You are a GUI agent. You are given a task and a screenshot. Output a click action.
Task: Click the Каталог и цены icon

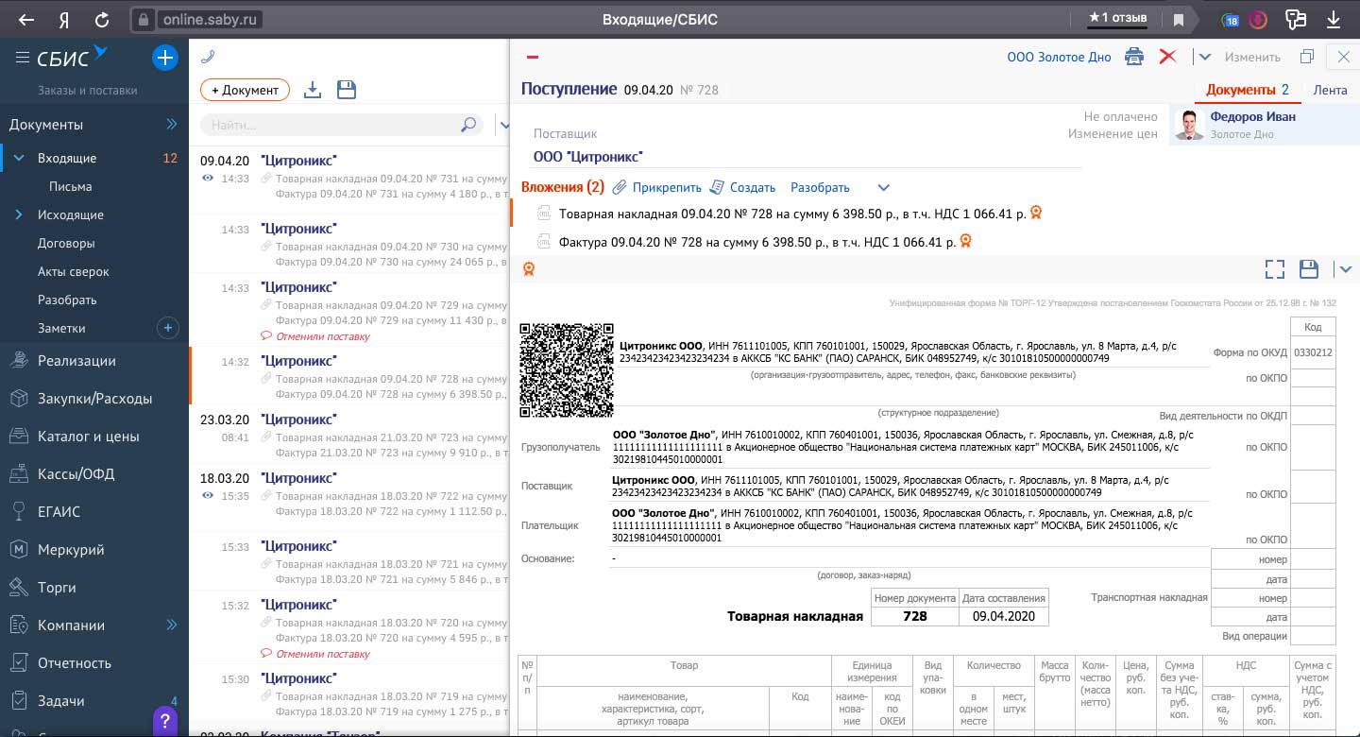coord(18,436)
